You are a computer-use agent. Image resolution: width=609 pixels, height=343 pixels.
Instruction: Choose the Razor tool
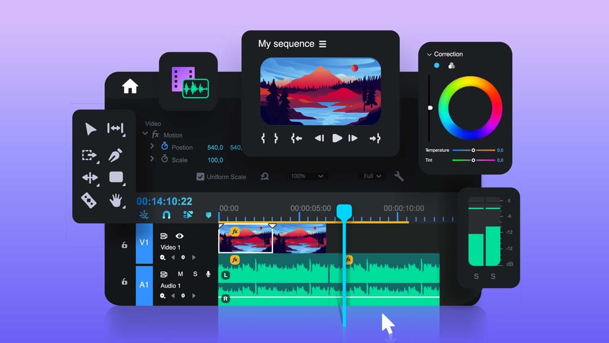point(89,200)
